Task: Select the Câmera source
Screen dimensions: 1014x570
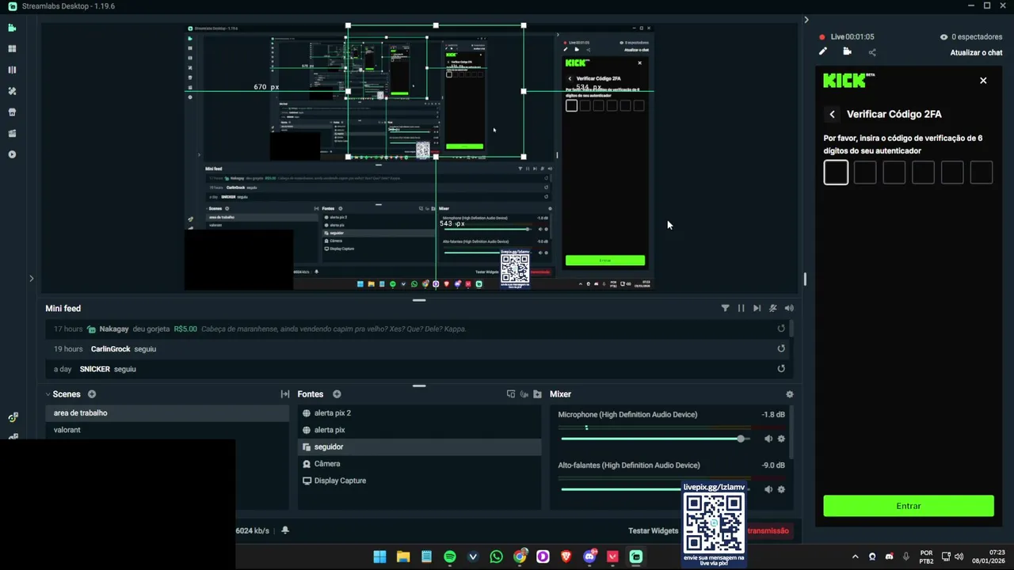Action: (419, 464)
